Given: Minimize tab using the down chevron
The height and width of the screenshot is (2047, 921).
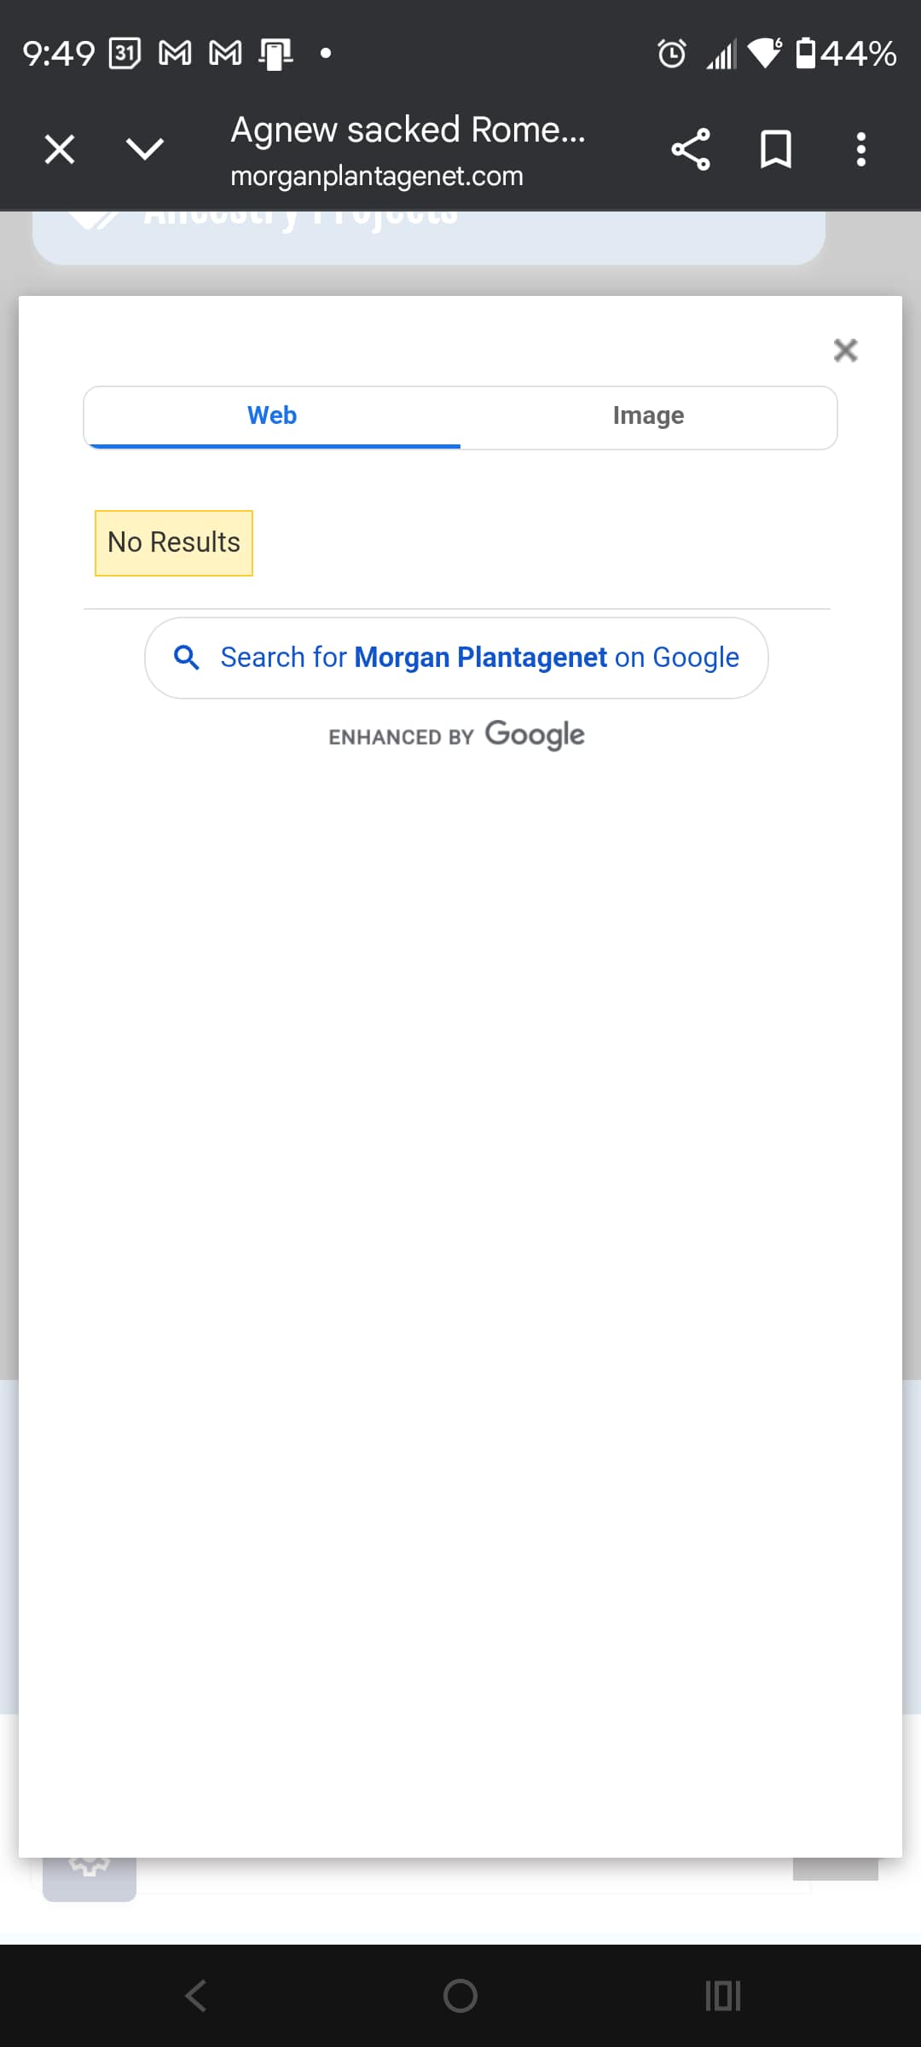Looking at the screenshot, I should tap(144, 149).
